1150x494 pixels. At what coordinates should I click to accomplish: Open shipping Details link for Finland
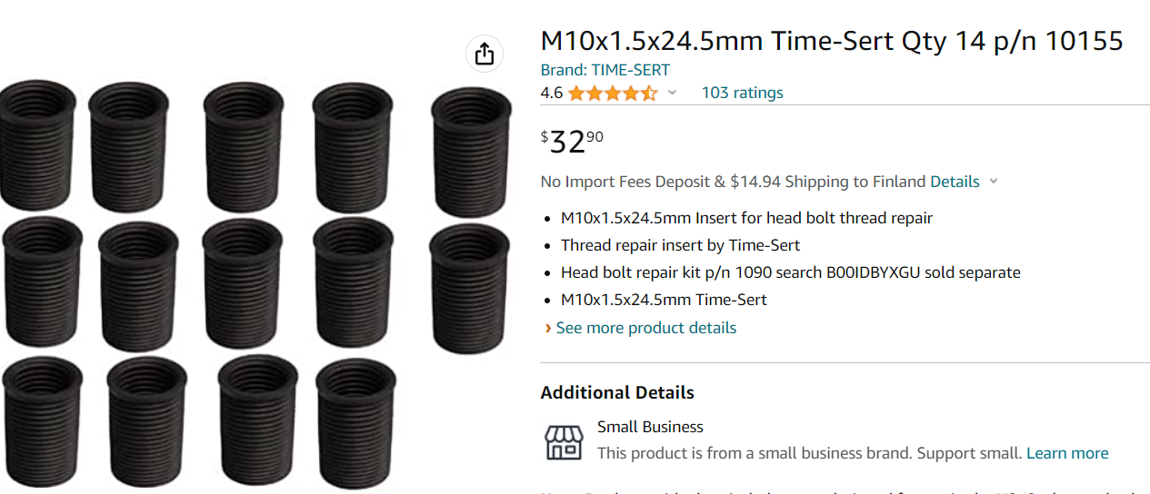955,182
